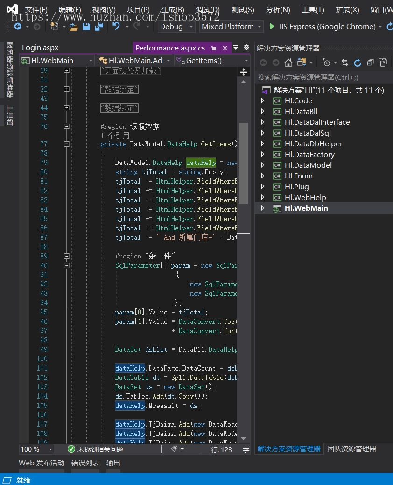Navigate backward with the blue back arrow
This screenshot has height=485, width=393.
pyautogui.click(x=18, y=27)
